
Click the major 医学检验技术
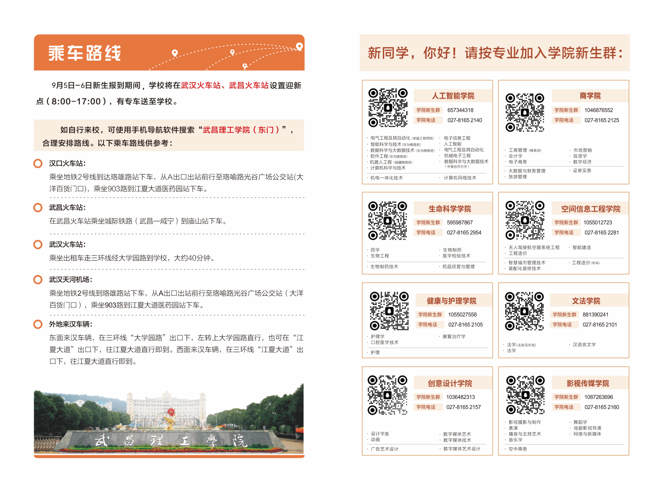pyautogui.click(x=456, y=256)
